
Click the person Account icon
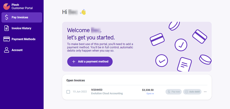pos(6,50)
